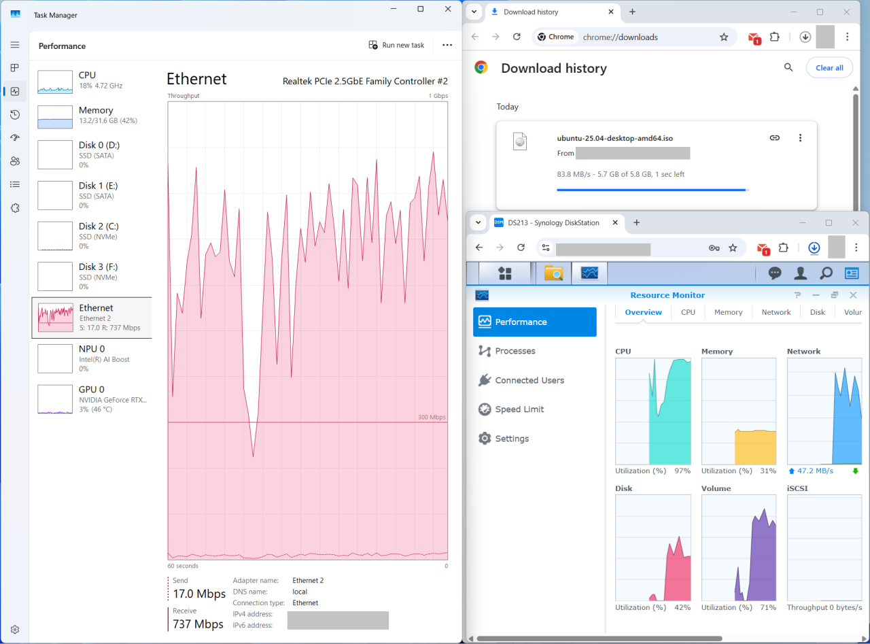Open Task Manager hamburger navigation menu
The height and width of the screenshot is (644, 870).
(x=15, y=45)
